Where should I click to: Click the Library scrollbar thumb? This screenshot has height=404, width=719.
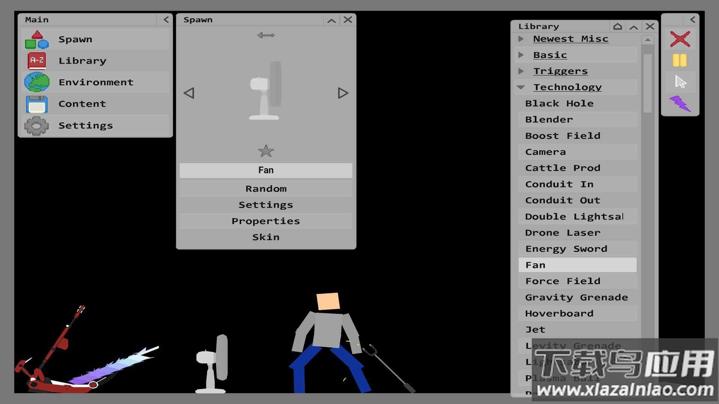click(647, 83)
